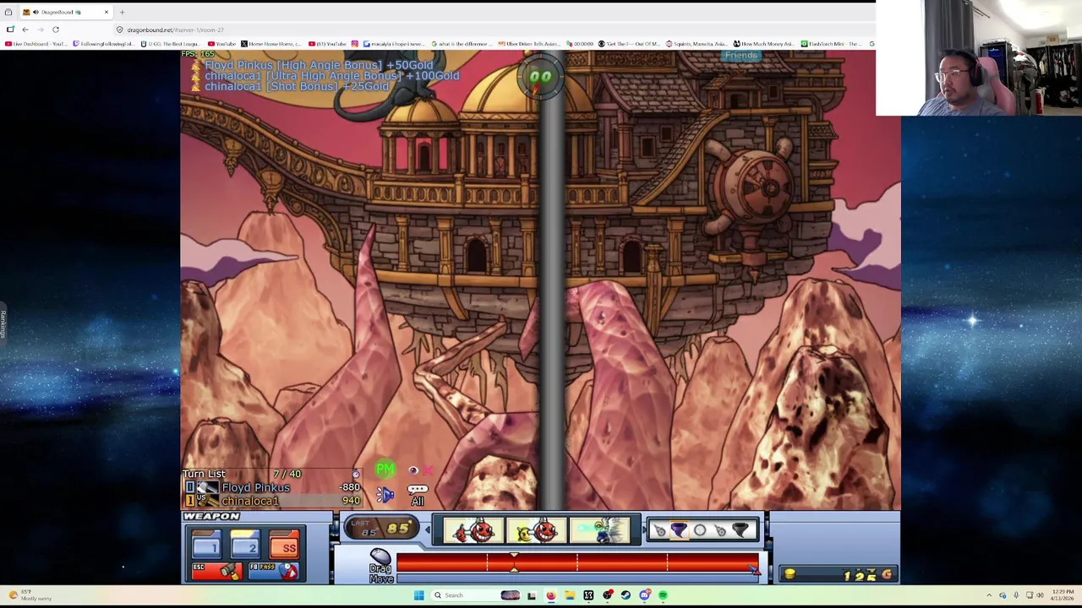Screen dimensions: 1082x608
Task: Select weapon slot 2
Action: point(245,546)
